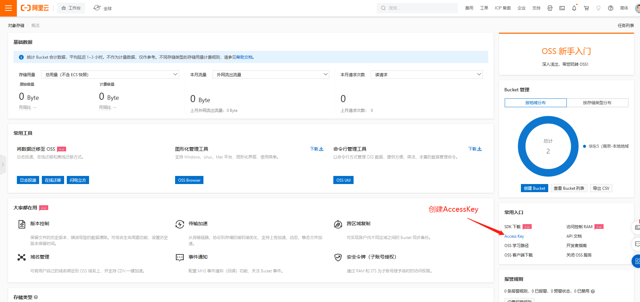Click the 跨区域复制 icon
Image resolution: width=640 pixels, height=302 pixels.
click(x=338, y=224)
